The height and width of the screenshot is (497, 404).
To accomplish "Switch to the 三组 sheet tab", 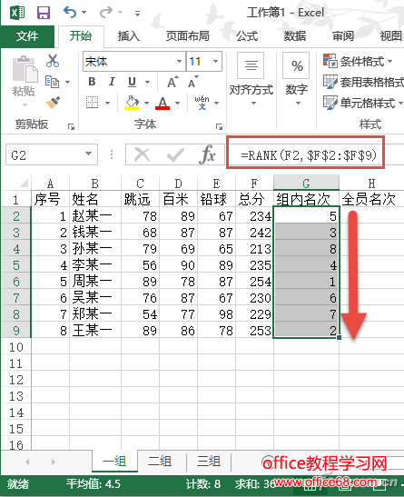I will coord(209,462).
